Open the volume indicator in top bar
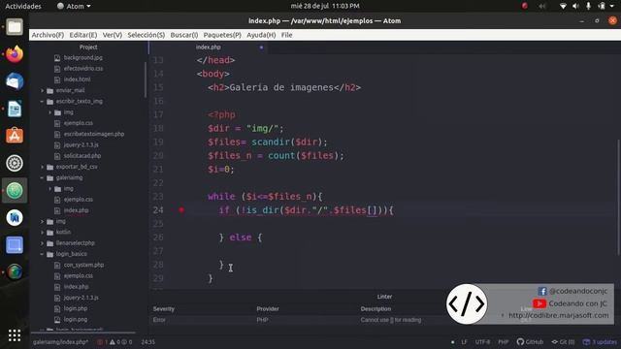Viewport: 621px width, 349px height. [x=575, y=6]
